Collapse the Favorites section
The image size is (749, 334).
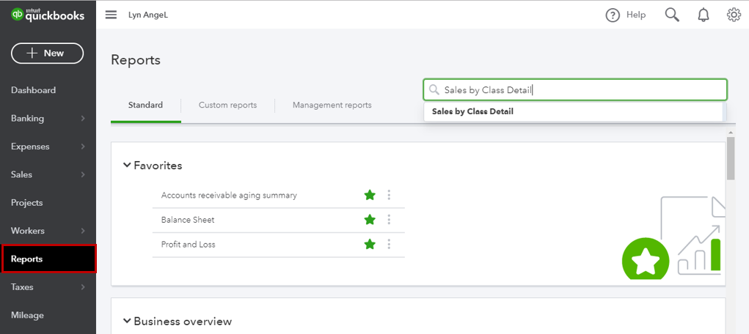click(x=128, y=166)
